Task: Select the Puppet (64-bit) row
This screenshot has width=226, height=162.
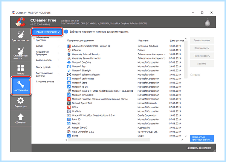Action: tap(124, 128)
